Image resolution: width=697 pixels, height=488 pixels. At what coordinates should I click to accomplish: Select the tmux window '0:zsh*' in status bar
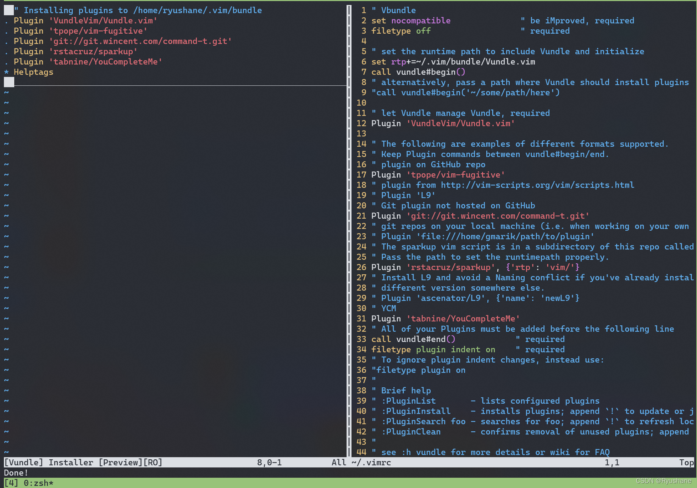(x=38, y=483)
